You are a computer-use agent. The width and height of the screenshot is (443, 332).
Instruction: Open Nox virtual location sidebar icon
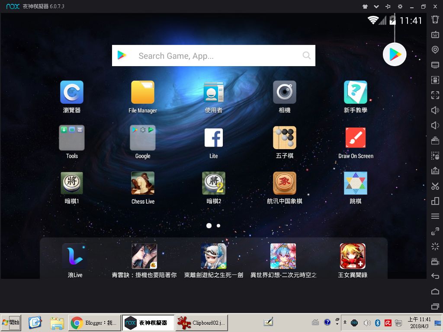tap(435, 50)
